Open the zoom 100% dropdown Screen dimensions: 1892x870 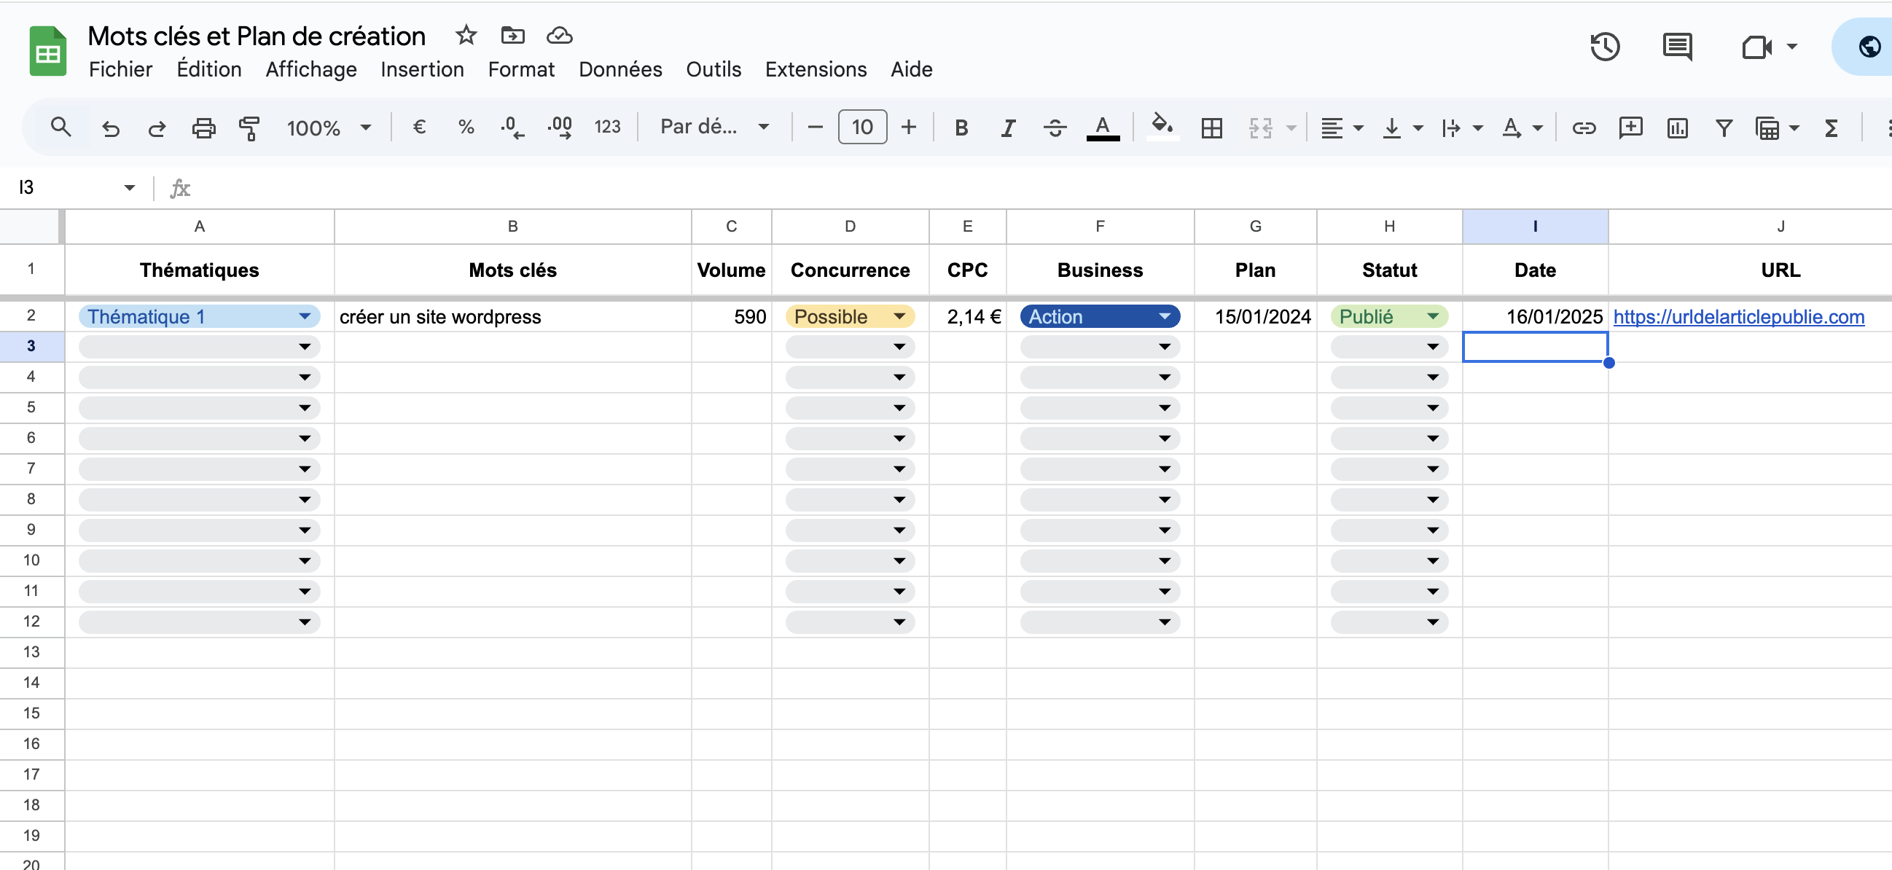328,128
